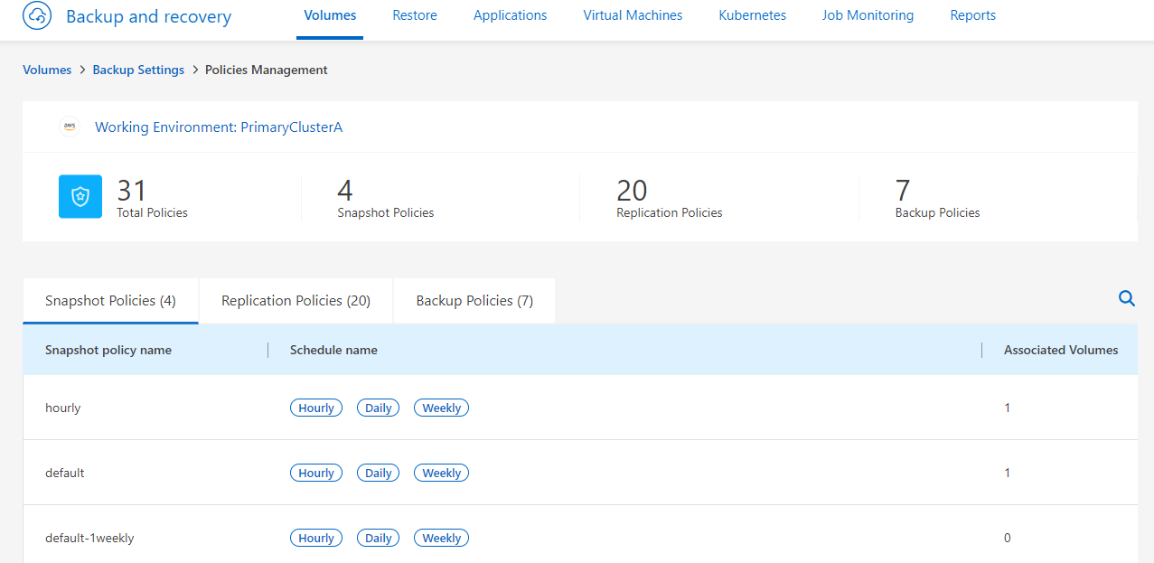The height and width of the screenshot is (563, 1154).
Task: Open the Backup Policies (7) tab
Action: [x=474, y=301]
